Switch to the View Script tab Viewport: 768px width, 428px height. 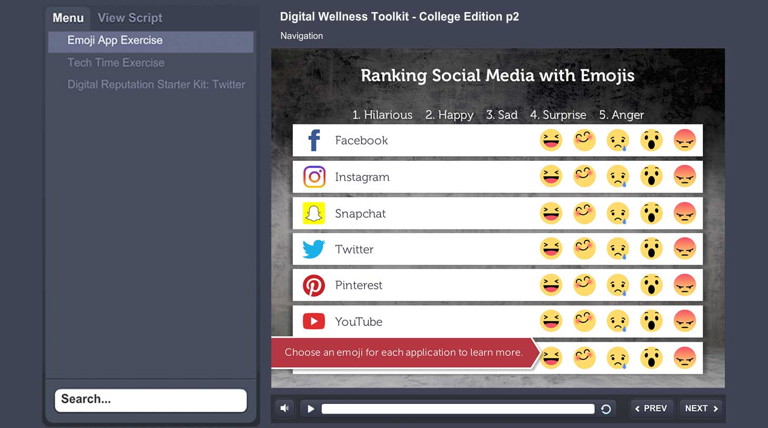130,18
